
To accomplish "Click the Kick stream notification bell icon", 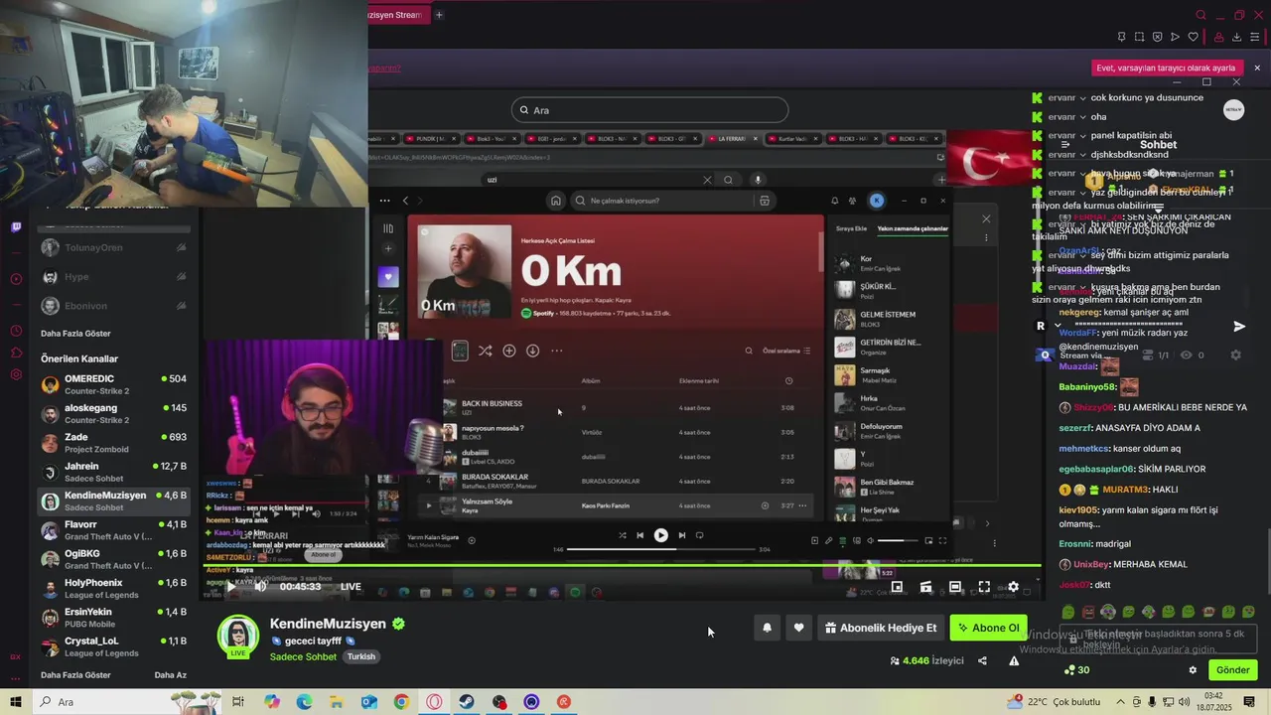I will click(767, 628).
